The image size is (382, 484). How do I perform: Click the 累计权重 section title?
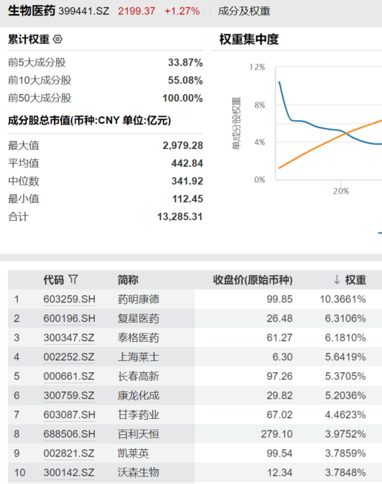click(29, 39)
